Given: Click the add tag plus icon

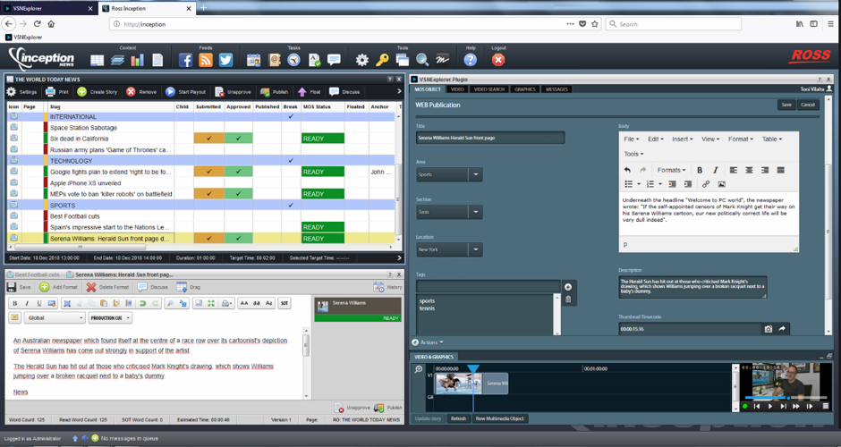Looking at the screenshot, I should pyautogui.click(x=568, y=287).
